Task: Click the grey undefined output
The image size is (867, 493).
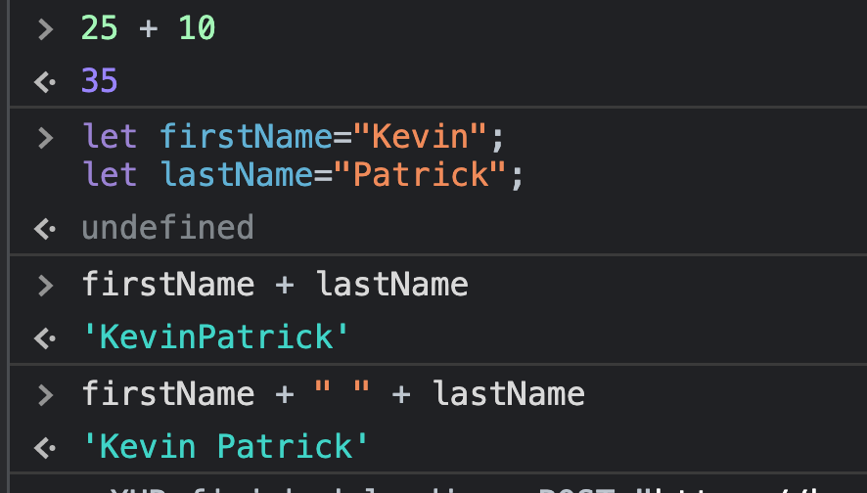Action: tap(167, 228)
